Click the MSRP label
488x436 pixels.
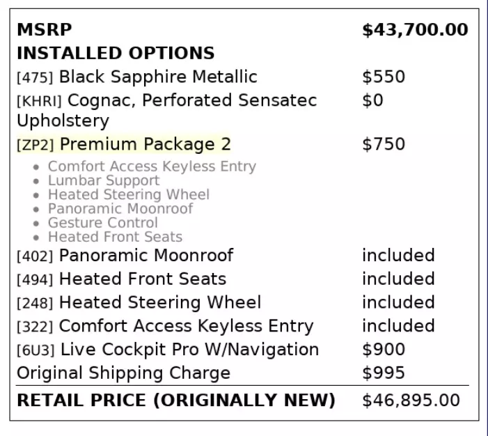(x=44, y=30)
